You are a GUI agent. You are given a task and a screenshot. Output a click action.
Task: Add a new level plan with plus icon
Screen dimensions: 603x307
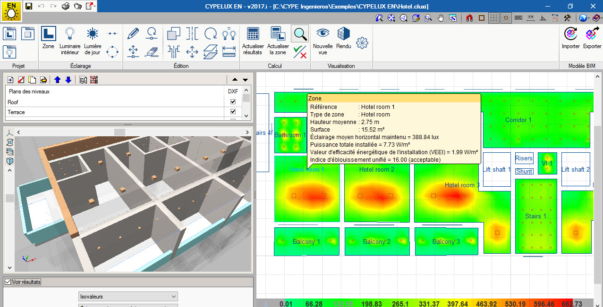[11, 80]
